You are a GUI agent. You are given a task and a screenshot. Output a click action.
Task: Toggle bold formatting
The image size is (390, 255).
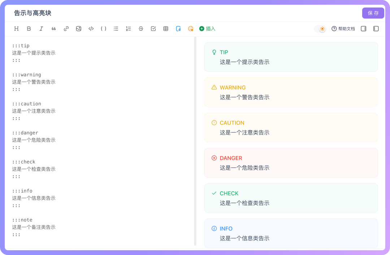(29, 29)
